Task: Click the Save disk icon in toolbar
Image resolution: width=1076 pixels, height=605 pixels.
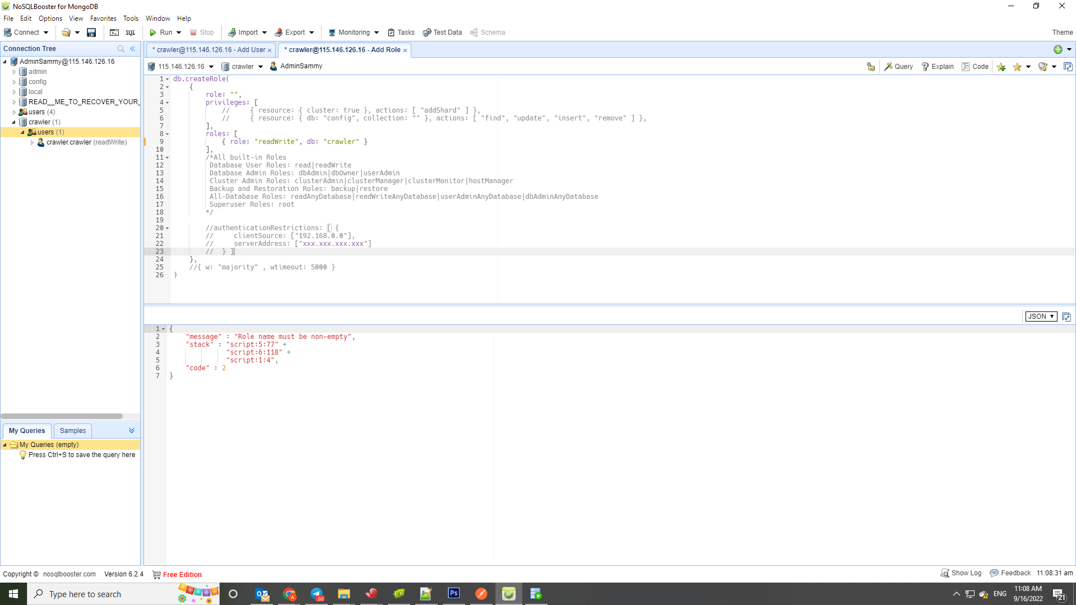Action: [91, 32]
